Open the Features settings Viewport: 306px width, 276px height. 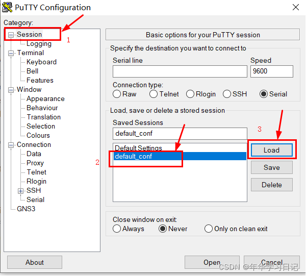pyautogui.click(x=40, y=80)
